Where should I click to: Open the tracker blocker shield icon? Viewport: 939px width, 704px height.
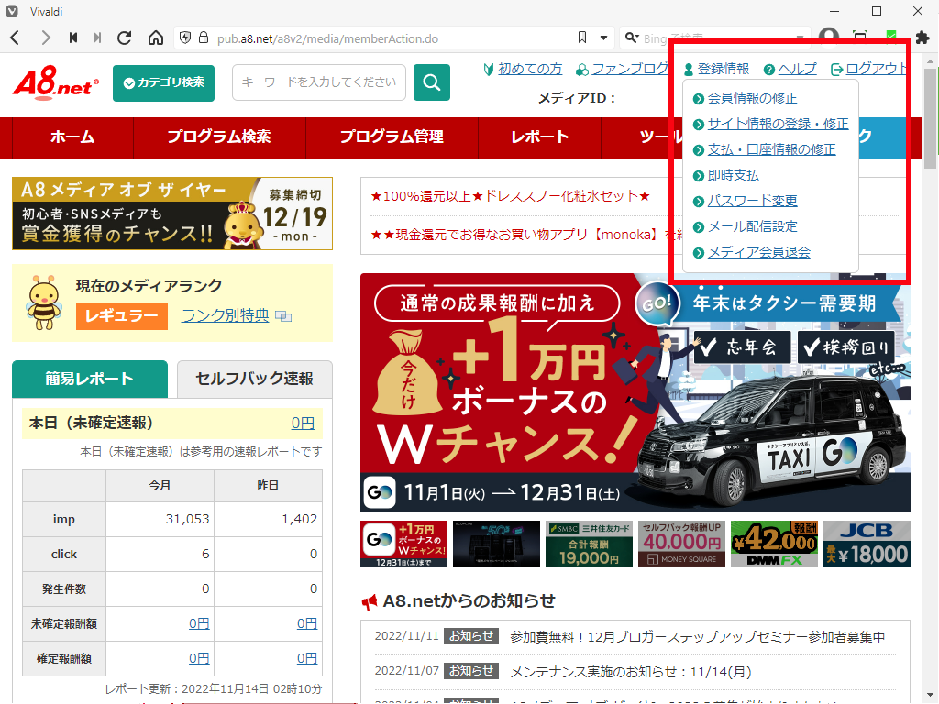pyautogui.click(x=185, y=38)
